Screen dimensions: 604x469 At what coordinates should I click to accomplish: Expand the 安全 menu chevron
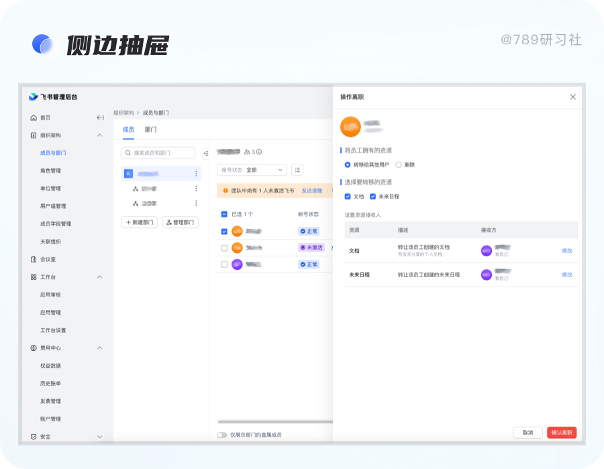[100, 437]
